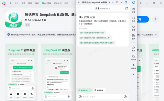164x101 pixels.
Task: Click the 工具 category tag
Action: click(28, 25)
